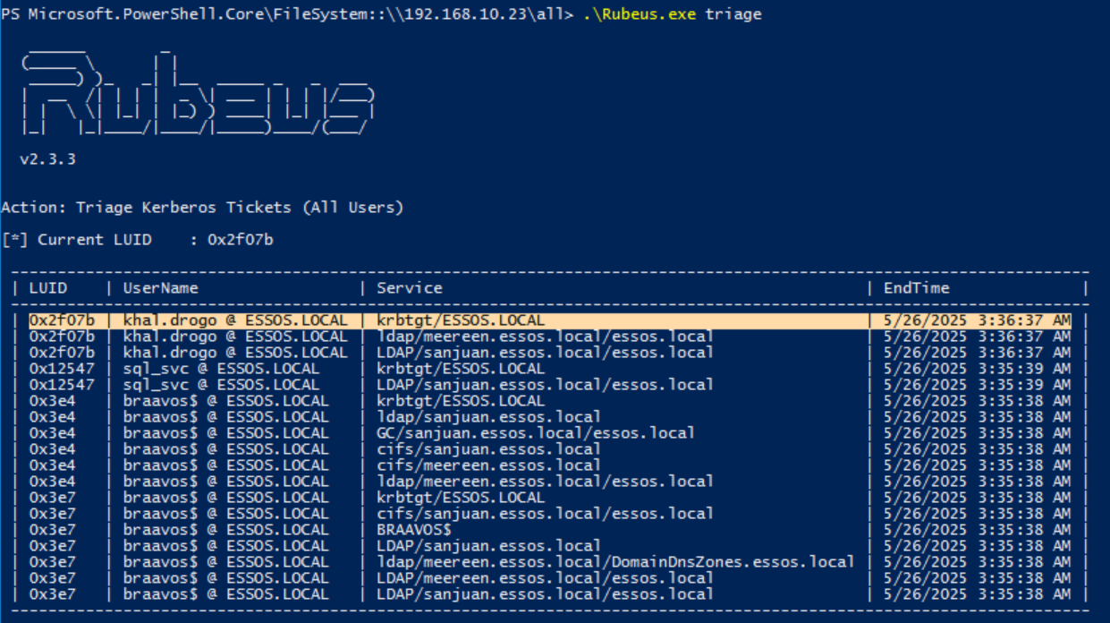Screen dimensions: 1110x623
Task: Select the UserName column header
Action: tap(161, 288)
